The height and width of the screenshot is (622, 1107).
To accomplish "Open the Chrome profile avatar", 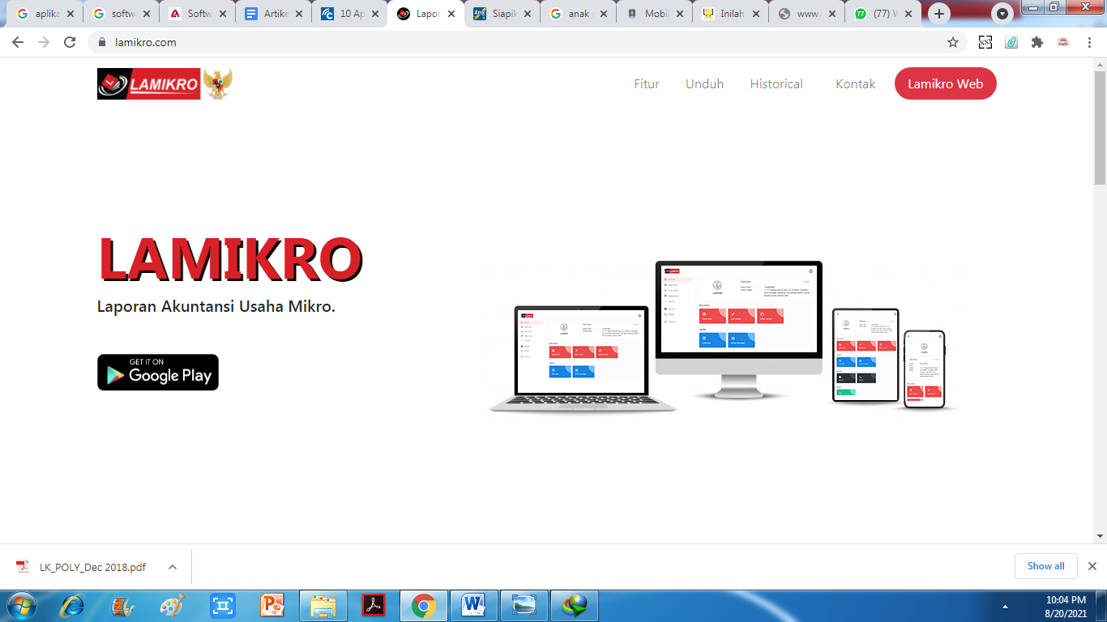I will (x=1063, y=42).
